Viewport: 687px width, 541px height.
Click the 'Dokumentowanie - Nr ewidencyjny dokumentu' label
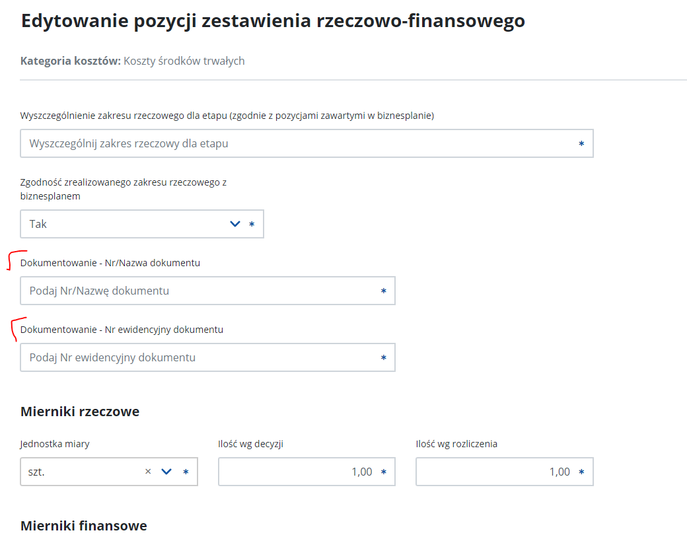tap(122, 329)
